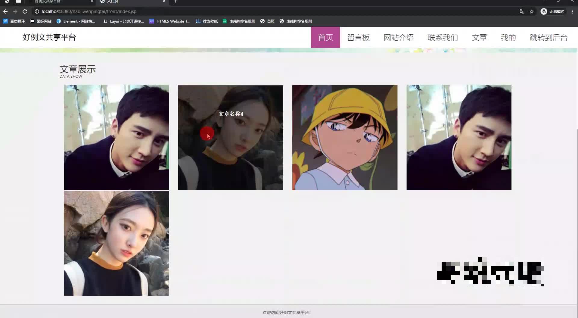
Task: Click the 文章名称4 caption text
Action: tap(231, 114)
